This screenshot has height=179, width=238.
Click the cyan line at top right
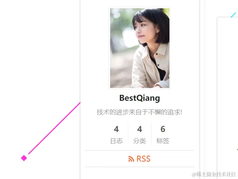pyautogui.click(x=233, y=15)
